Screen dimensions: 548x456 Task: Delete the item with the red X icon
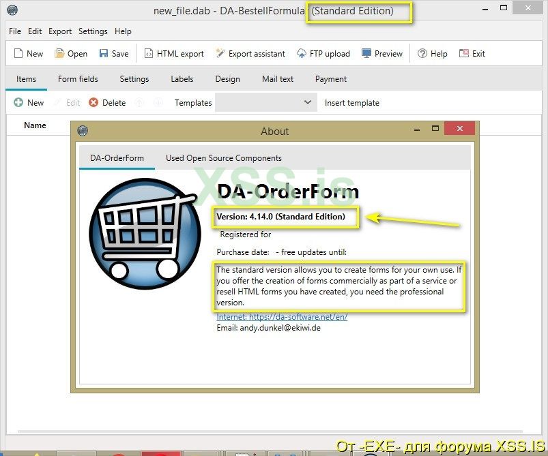coord(93,102)
